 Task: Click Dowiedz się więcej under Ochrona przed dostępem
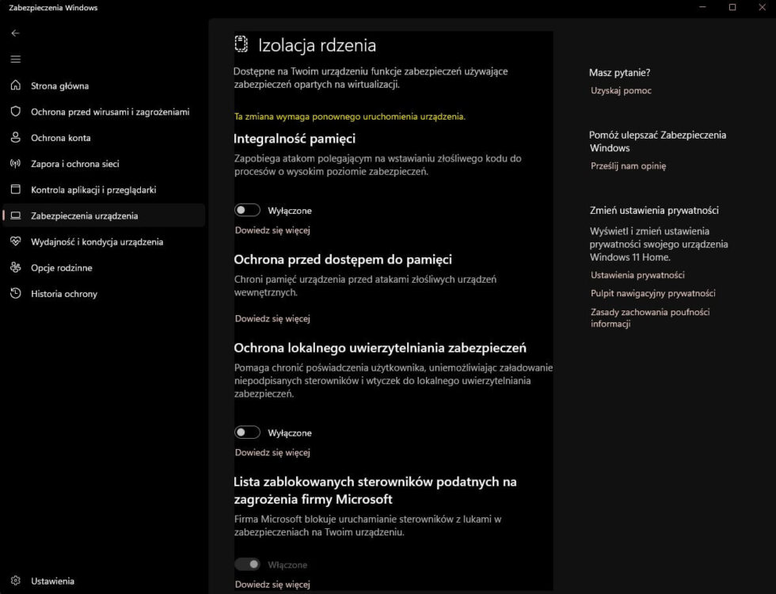click(x=272, y=318)
